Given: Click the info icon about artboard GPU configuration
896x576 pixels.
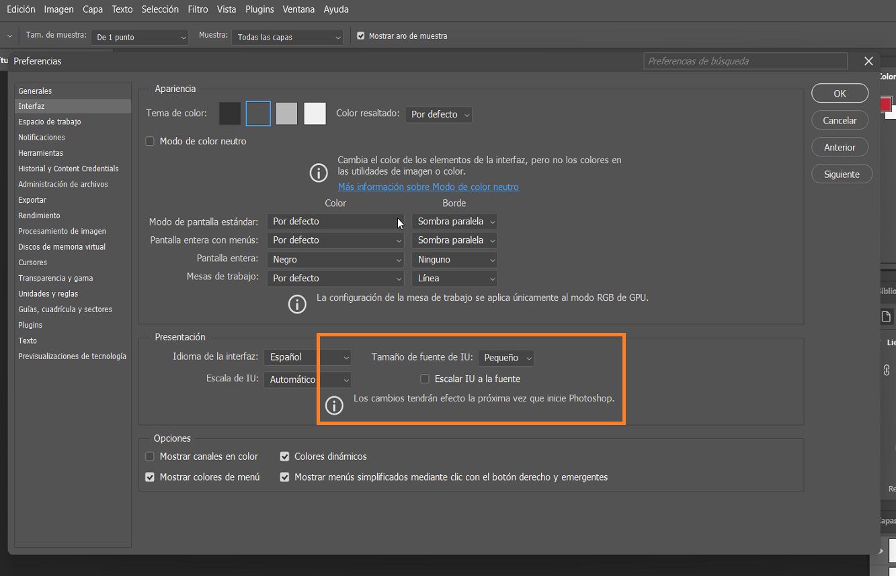Looking at the screenshot, I should click(x=297, y=304).
